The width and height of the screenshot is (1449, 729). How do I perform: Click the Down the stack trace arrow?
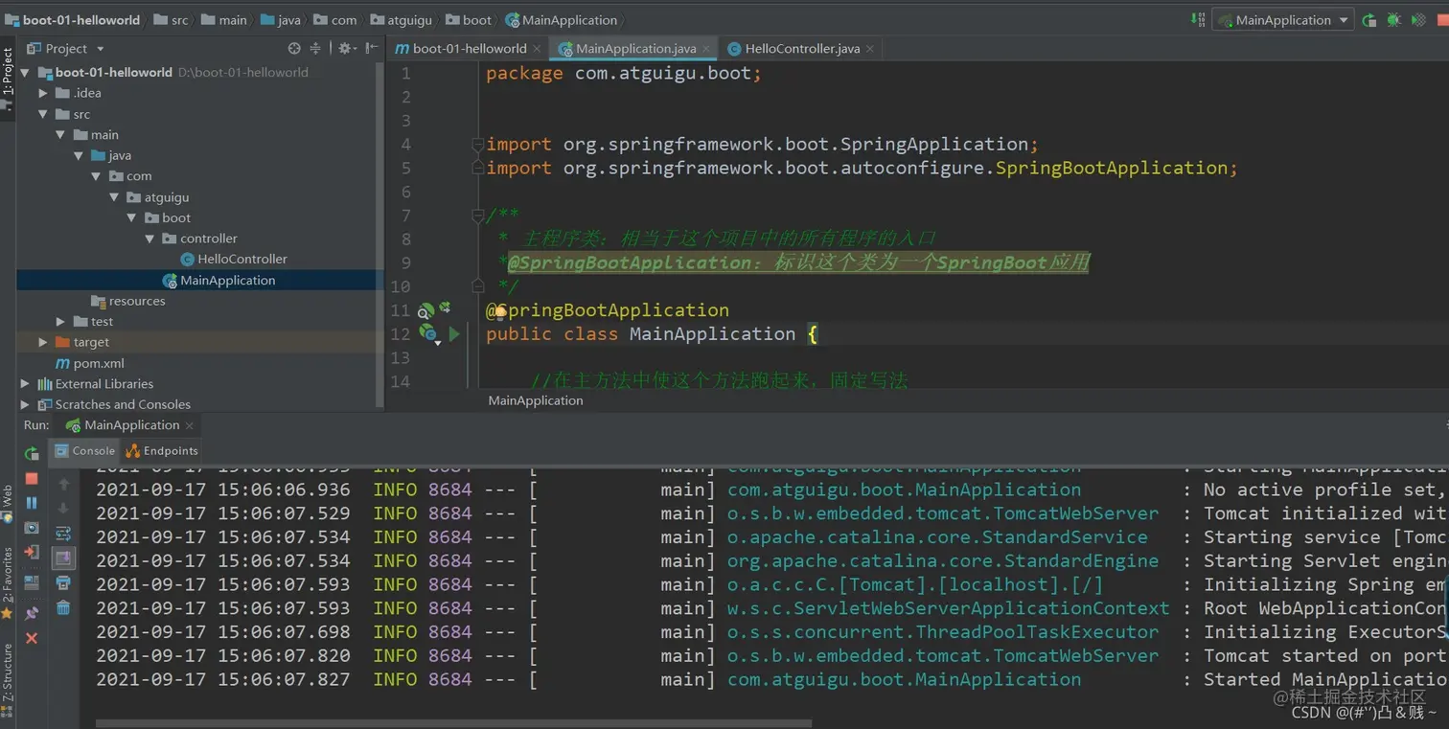point(63,509)
